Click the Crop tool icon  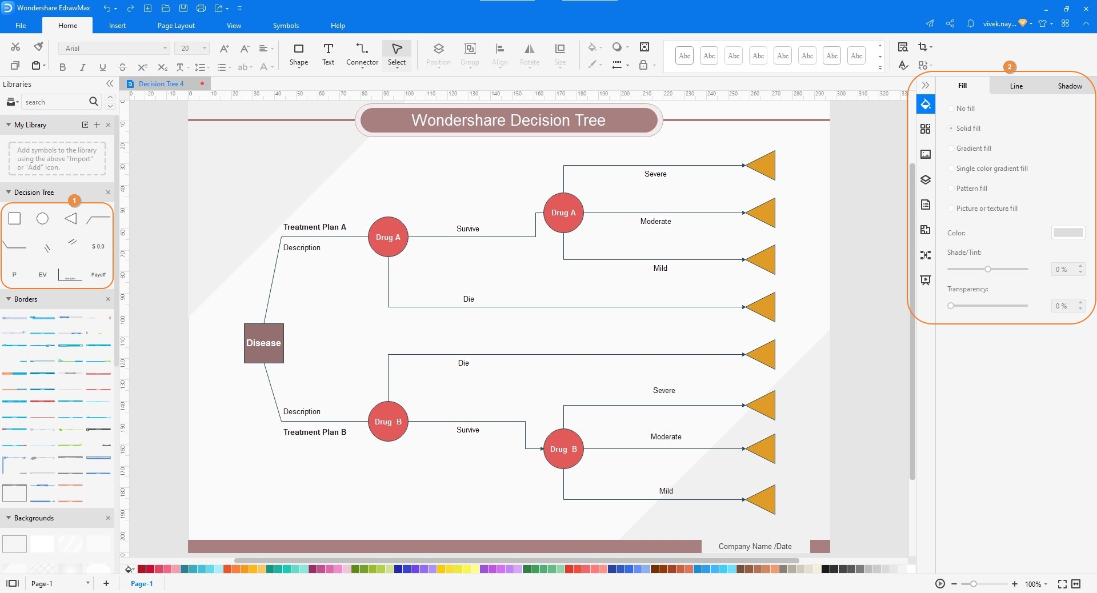[x=922, y=47]
